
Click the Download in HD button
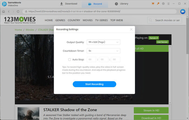(151, 117)
